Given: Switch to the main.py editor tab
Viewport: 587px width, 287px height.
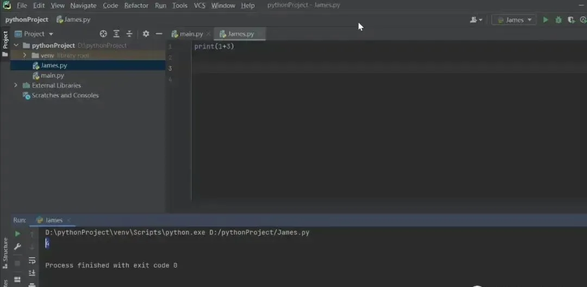Looking at the screenshot, I should tap(191, 34).
